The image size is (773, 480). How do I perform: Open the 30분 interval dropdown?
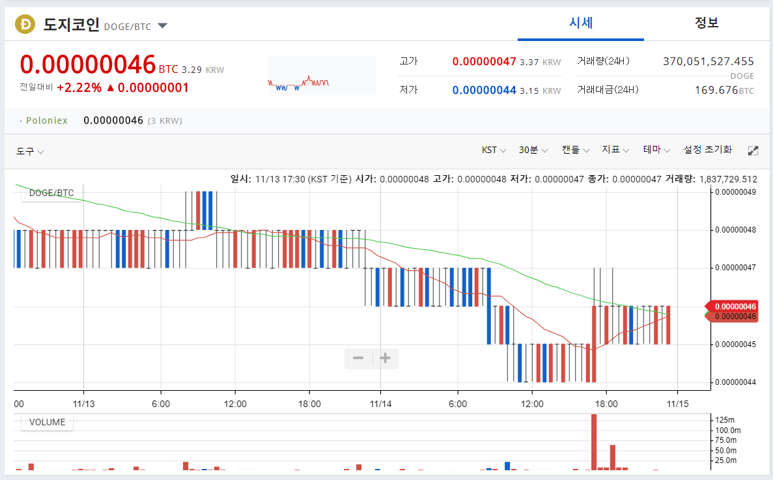[x=533, y=150]
